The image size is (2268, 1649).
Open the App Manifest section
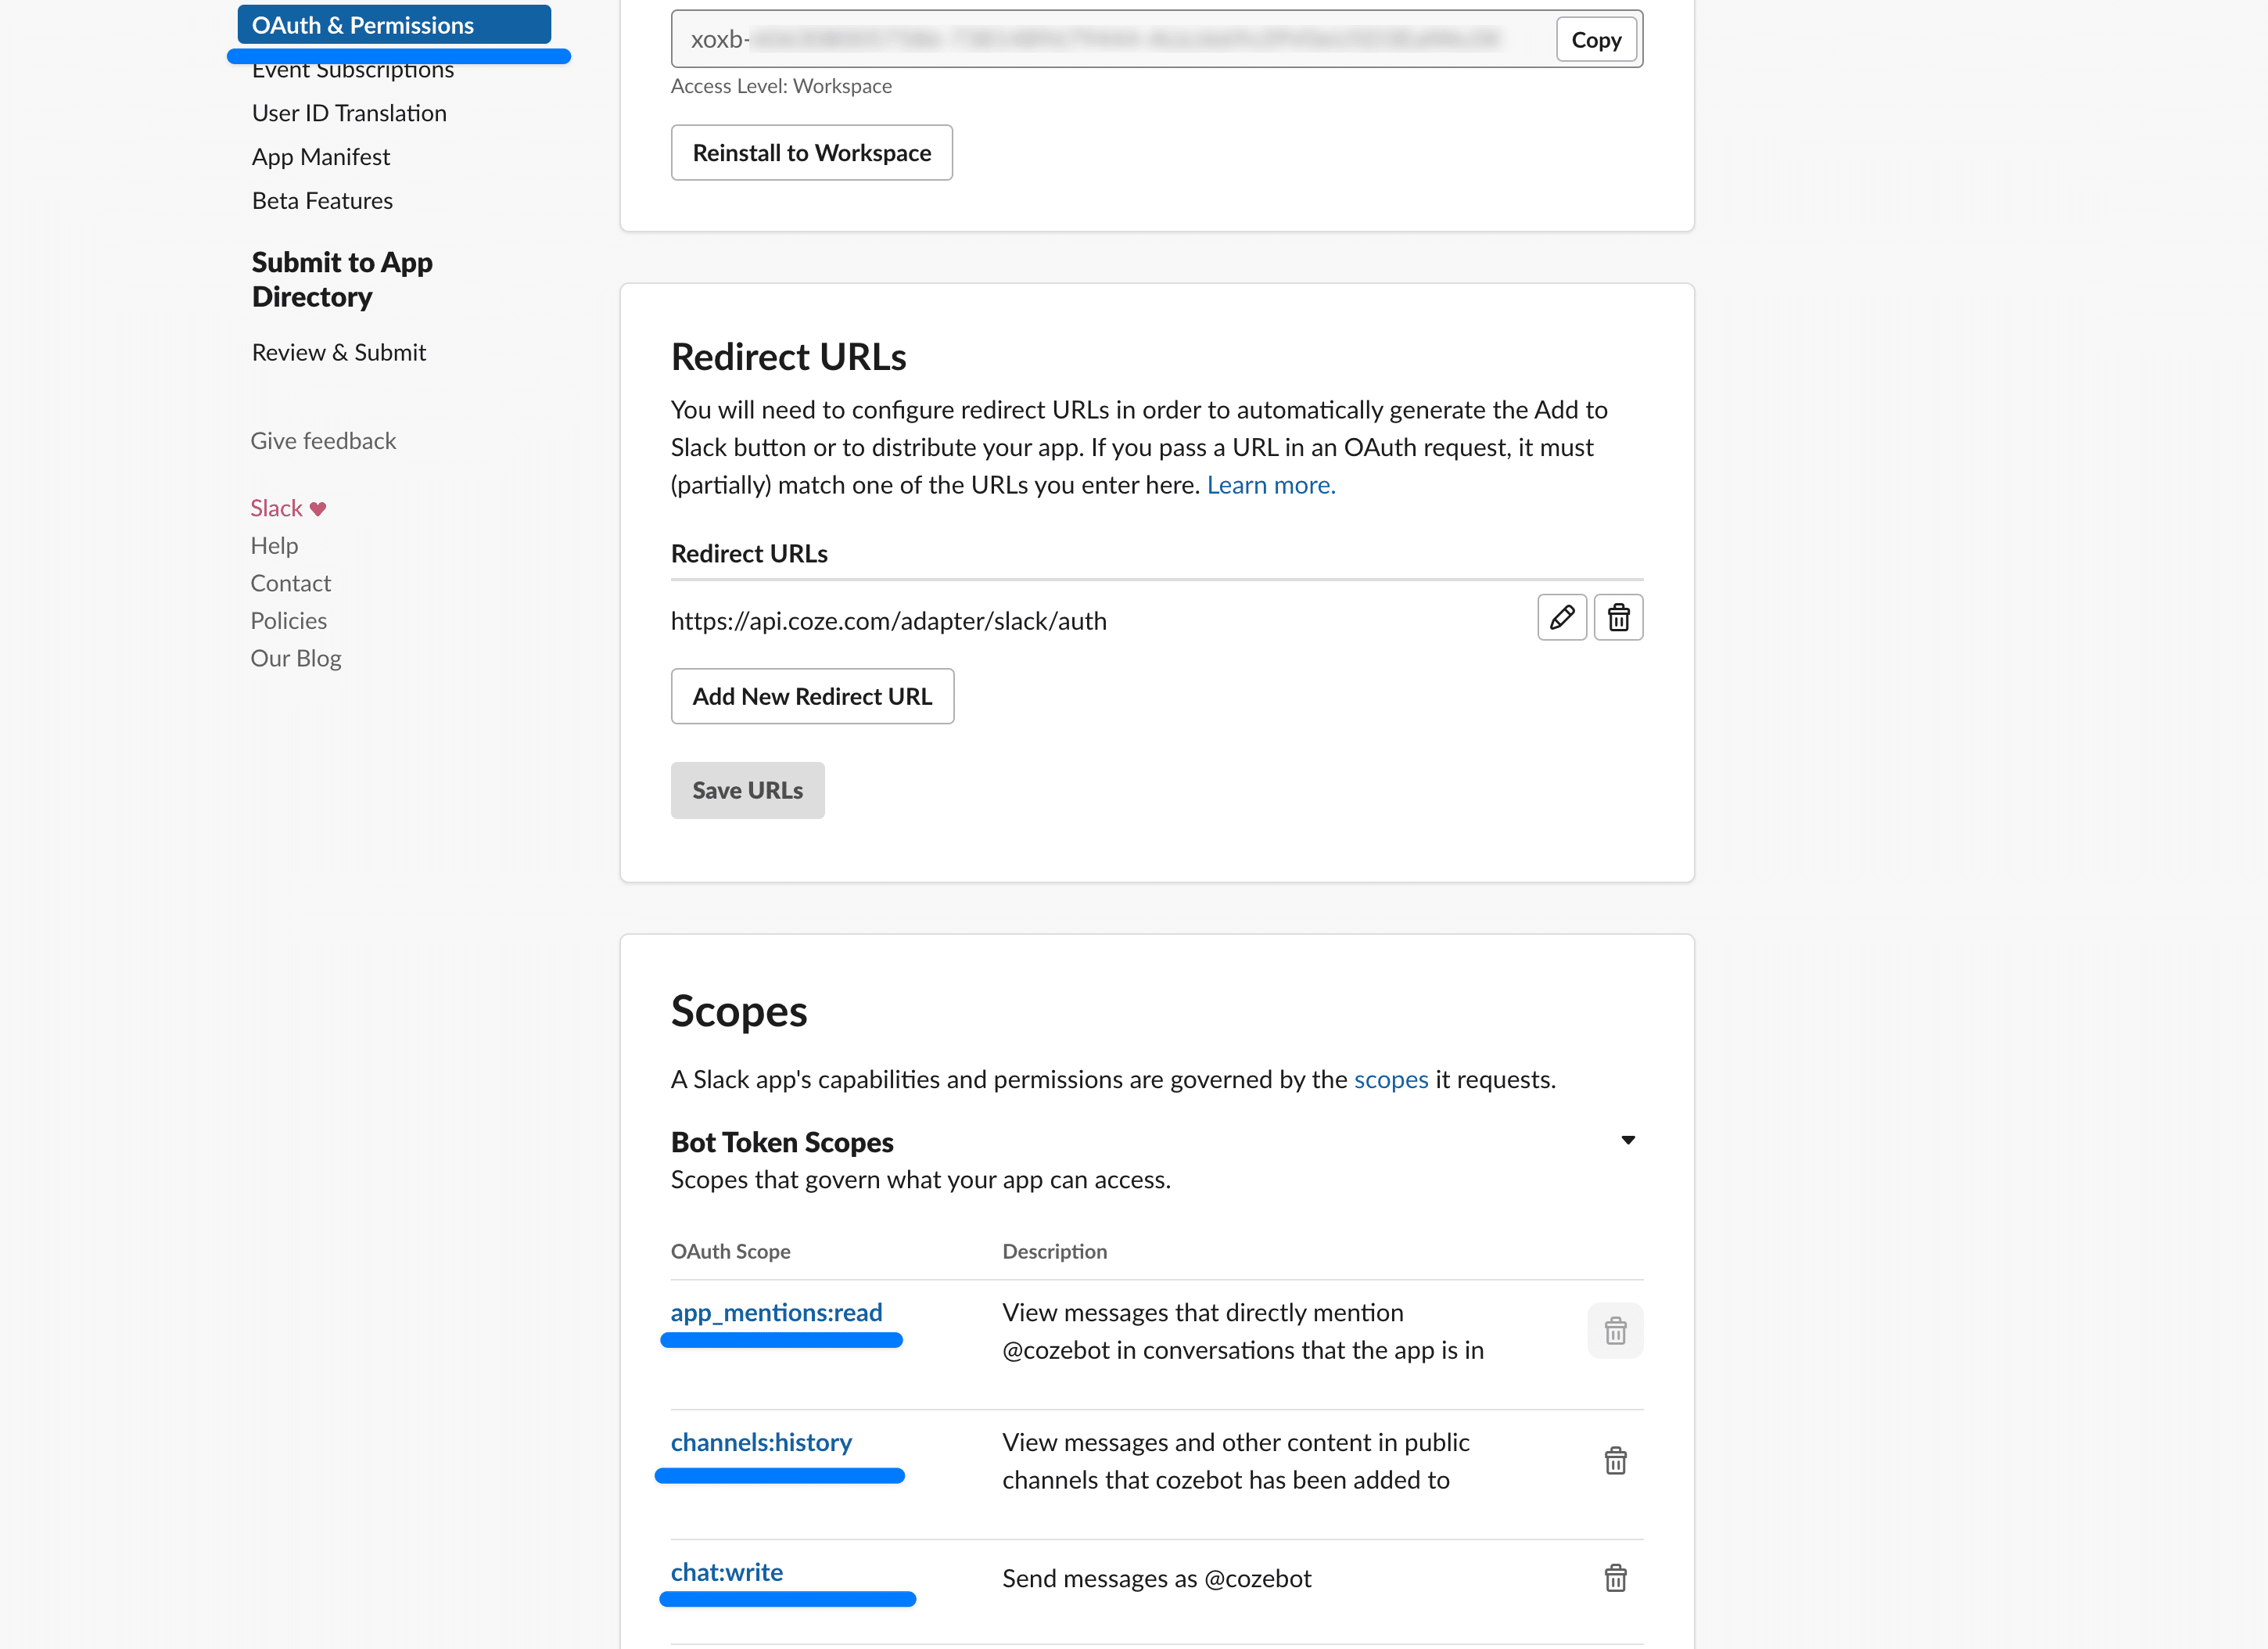(x=320, y=157)
